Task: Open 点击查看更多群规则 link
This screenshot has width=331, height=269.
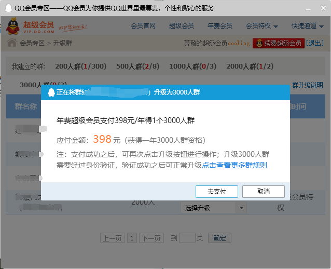Action: coord(235,165)
